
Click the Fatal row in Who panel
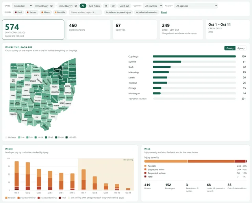[195, 177]
